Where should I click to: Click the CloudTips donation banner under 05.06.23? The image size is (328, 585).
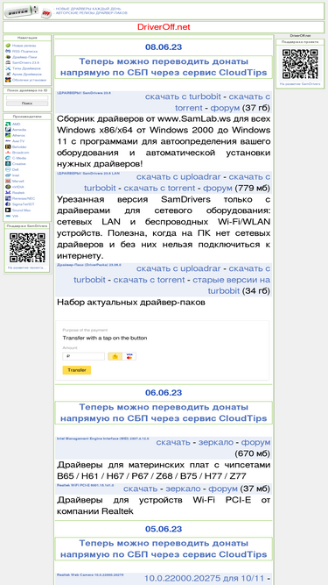tap(164, 549)
